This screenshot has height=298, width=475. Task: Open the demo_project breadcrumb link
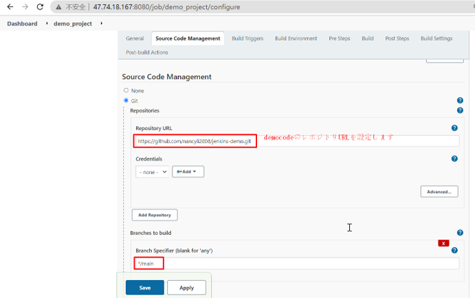pos(73,23)
